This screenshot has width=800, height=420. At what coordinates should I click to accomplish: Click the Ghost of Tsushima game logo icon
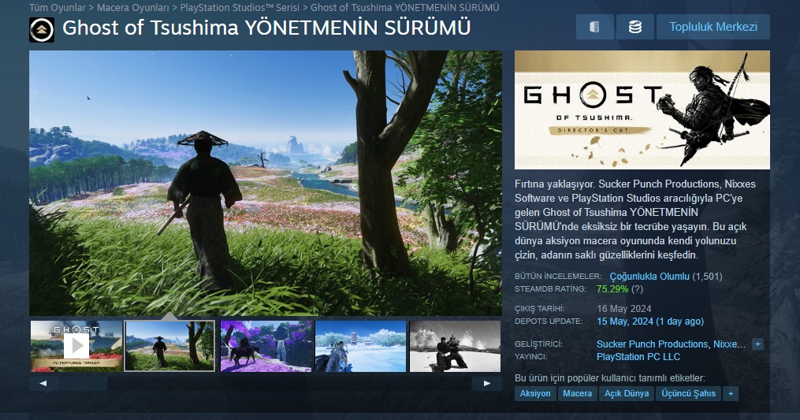click(41, 30)
